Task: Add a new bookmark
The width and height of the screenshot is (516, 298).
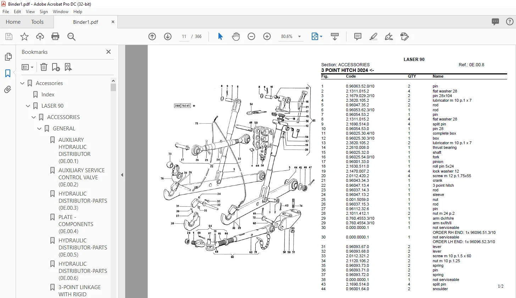Action: [x=56, y=67]
